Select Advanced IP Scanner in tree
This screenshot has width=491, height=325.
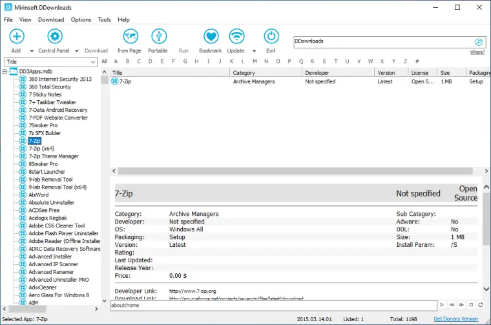coord(53,264)
